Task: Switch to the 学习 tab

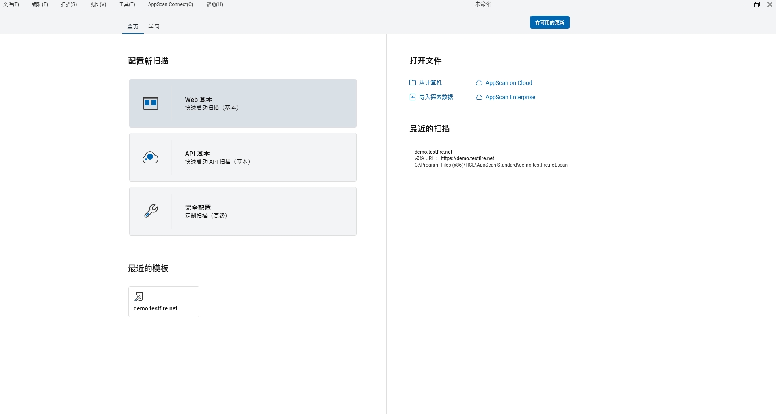Action: (x=154, y=27)
